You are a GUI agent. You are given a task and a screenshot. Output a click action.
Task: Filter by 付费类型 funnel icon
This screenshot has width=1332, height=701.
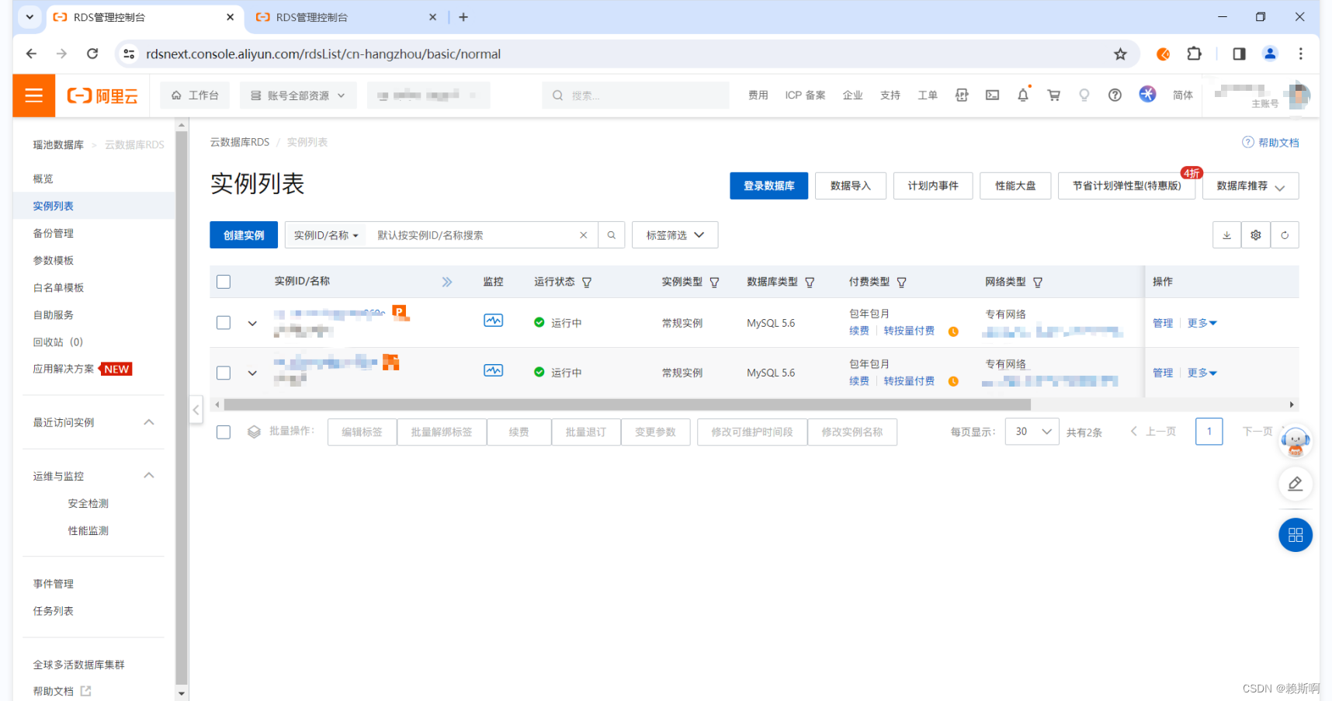click(902, 283)
